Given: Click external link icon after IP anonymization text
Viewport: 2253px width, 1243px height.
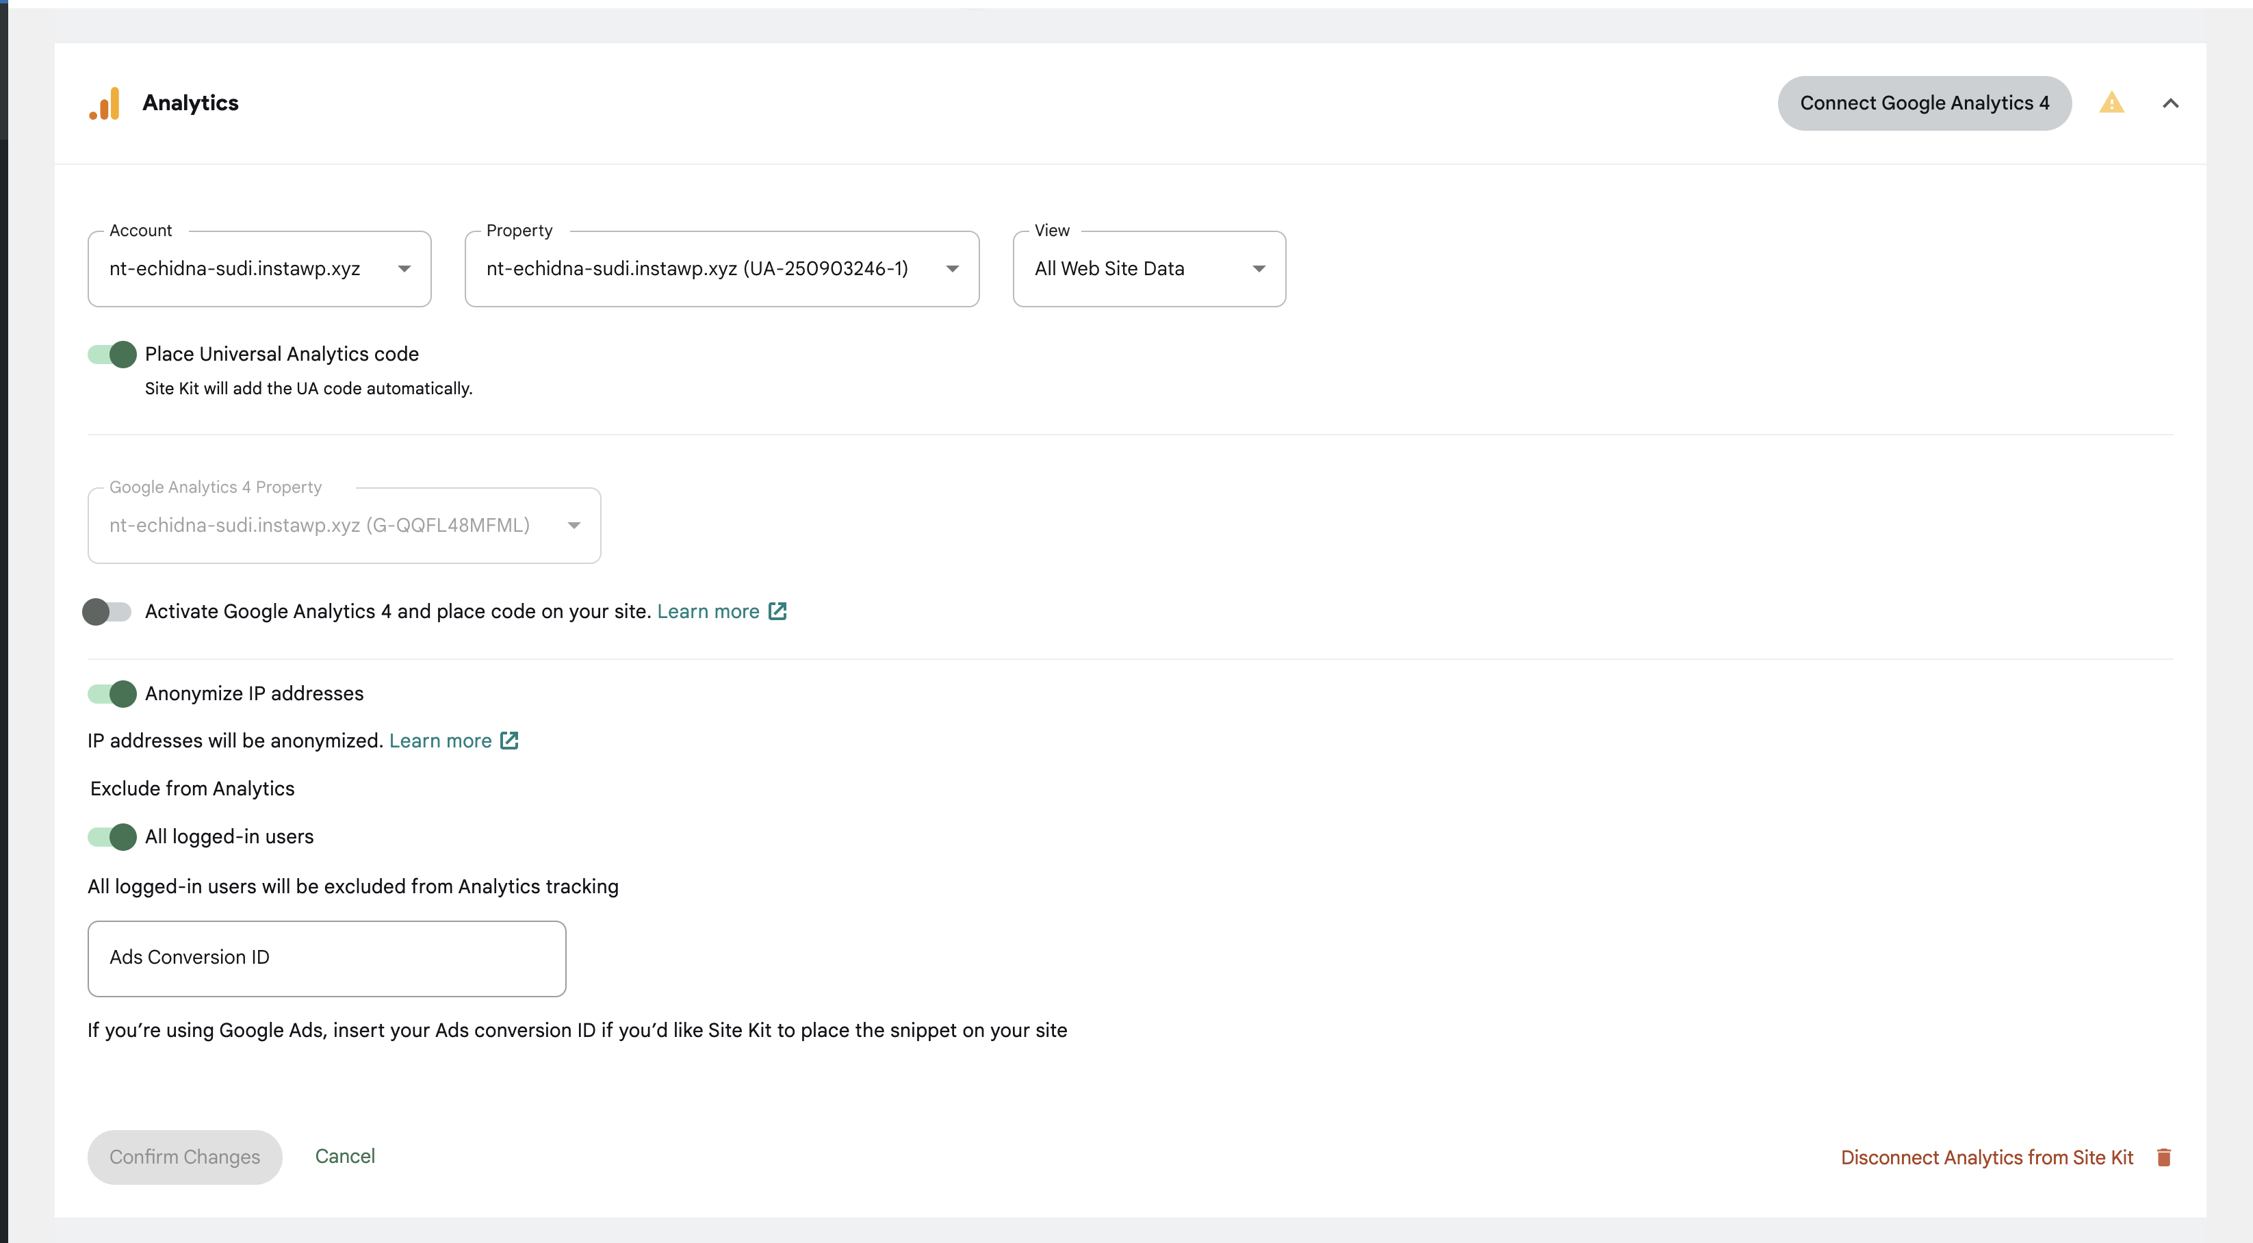Looking at the screenshot, I should click(509, 740).
